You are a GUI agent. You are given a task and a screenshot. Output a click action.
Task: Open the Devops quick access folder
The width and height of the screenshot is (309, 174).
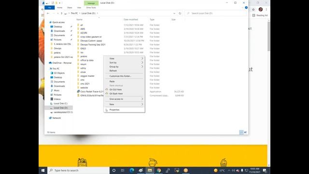[57, 48]
